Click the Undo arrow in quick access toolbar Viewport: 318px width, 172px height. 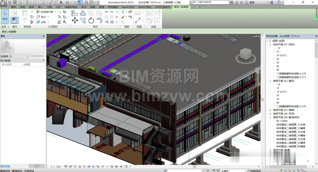(x=27, y=2)
